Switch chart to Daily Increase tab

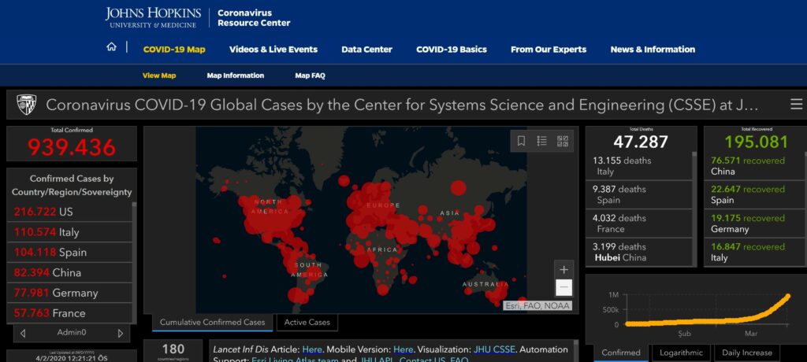(747, 353)
